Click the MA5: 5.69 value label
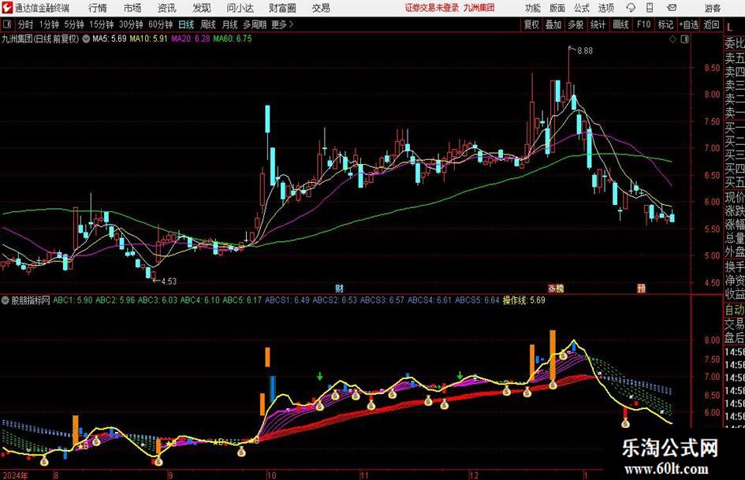The image size is (745, 480). click(110, 39)
